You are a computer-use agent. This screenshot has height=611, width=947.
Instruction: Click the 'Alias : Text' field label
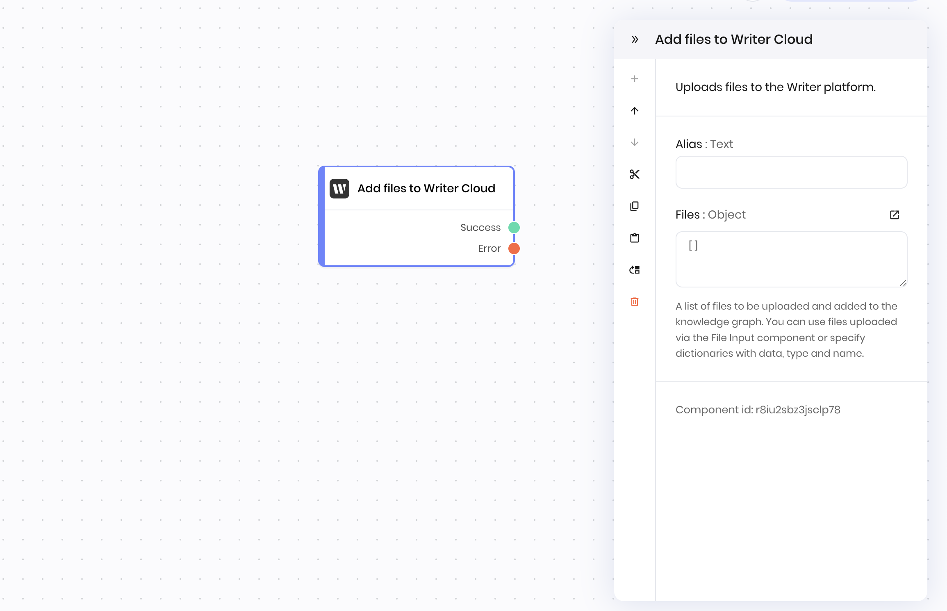pos(704,144)
